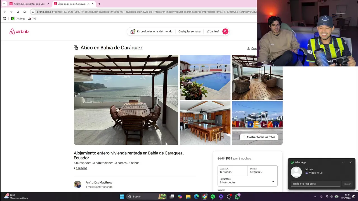Click Mostrar todas las fotos
The image size is (358, 201).
[259, 137]
